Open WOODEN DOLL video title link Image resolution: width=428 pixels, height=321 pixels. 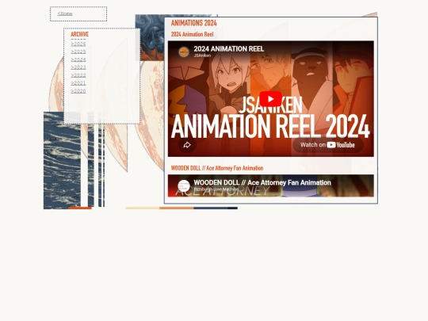tap(262, 182)
